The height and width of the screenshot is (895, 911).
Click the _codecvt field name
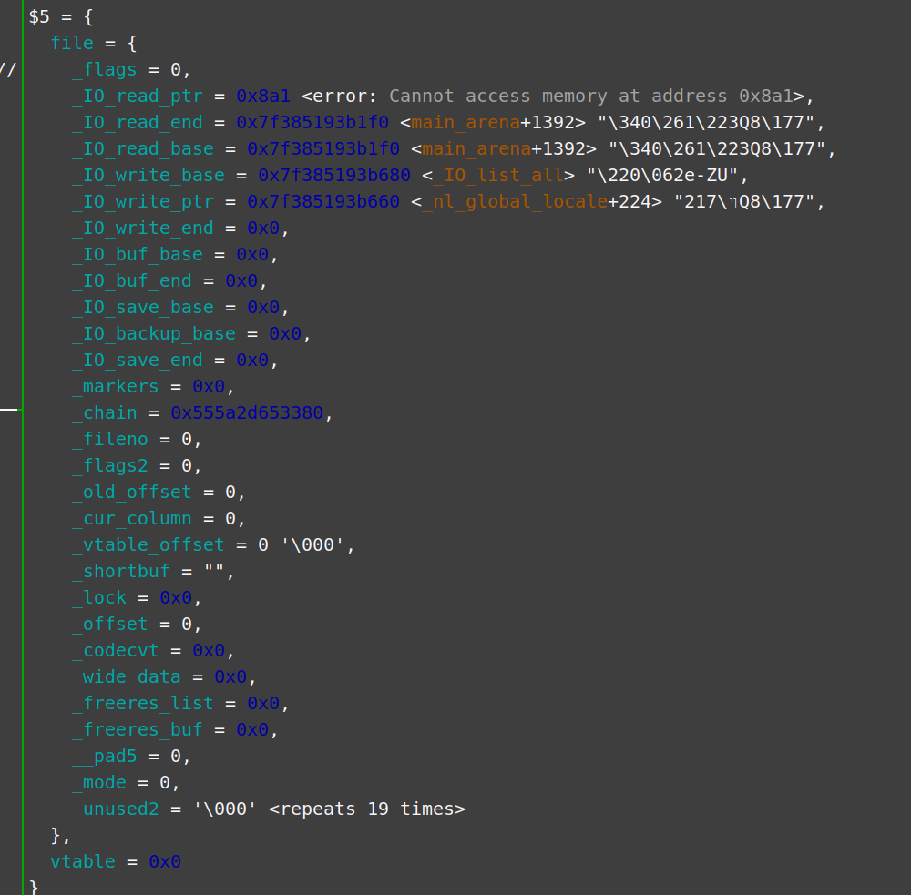coord(116,650)
